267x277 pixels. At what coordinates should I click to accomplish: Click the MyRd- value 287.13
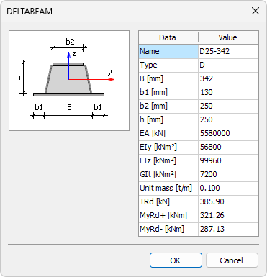click(x=228, y=230)
